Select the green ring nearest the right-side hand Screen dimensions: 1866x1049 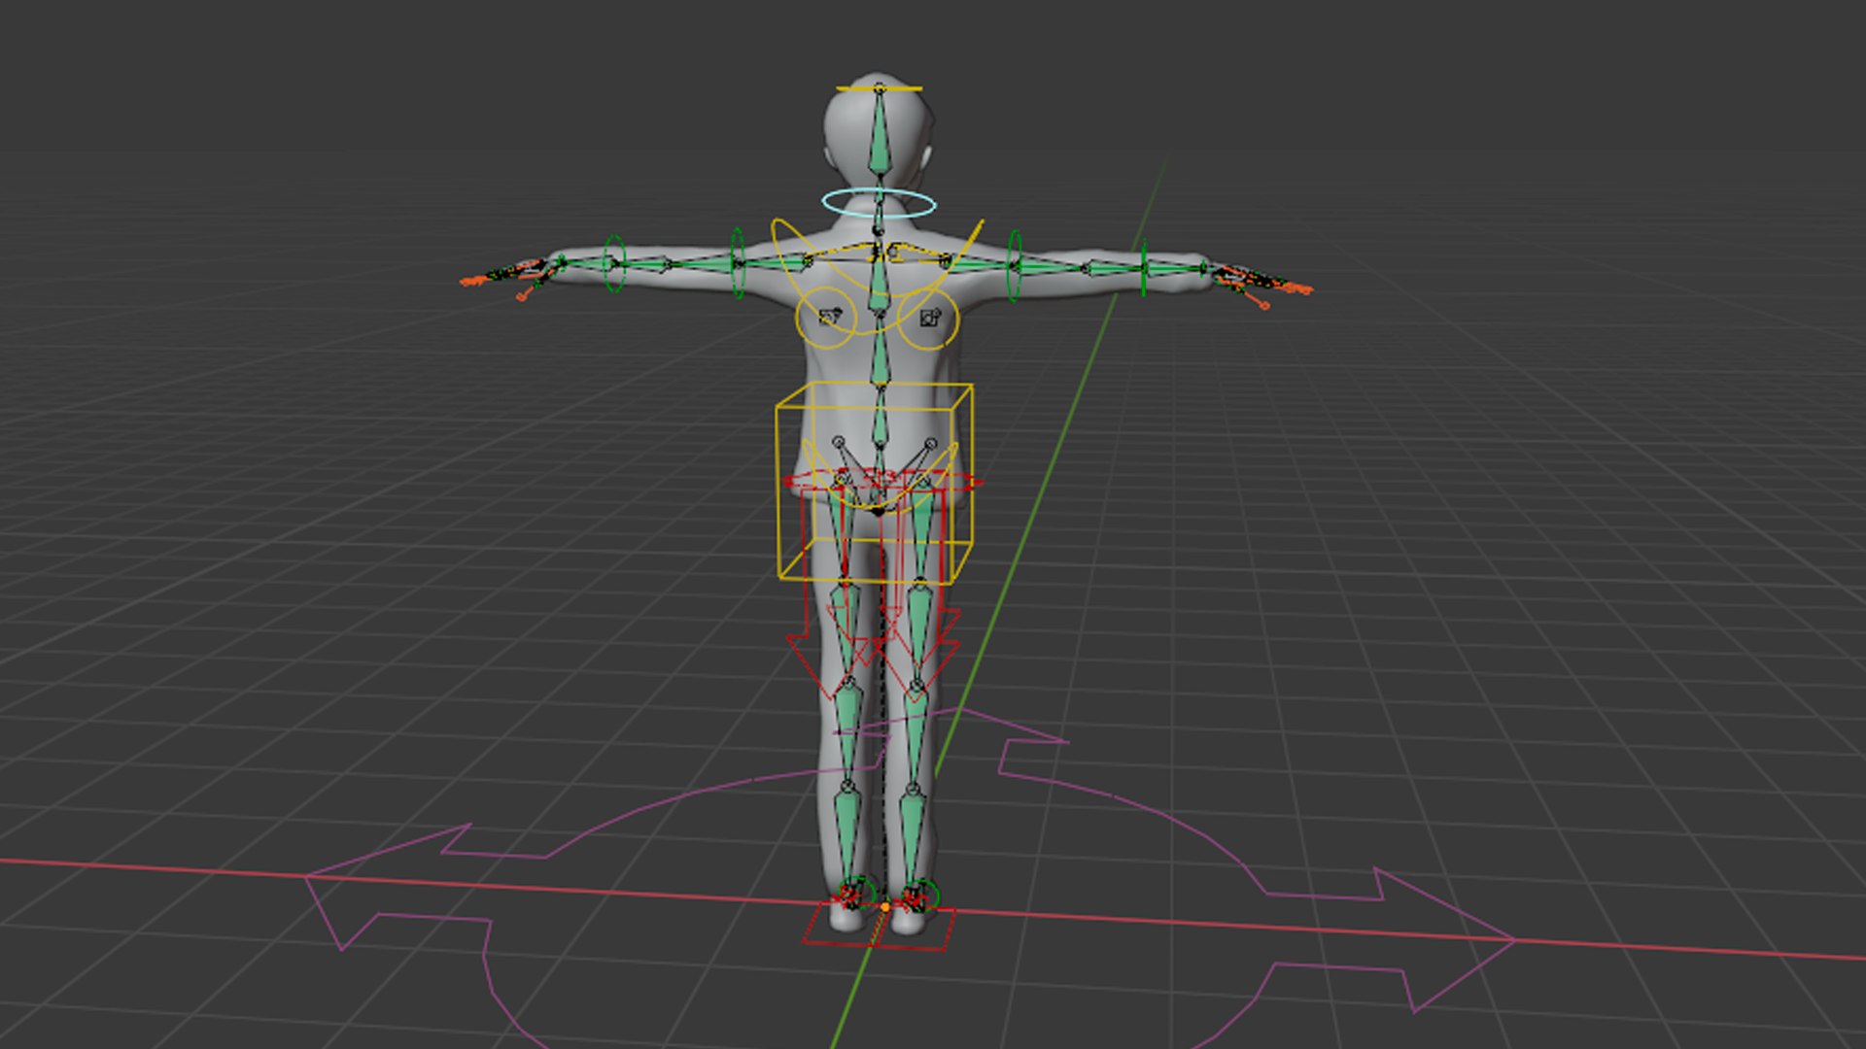point(1143,268)
